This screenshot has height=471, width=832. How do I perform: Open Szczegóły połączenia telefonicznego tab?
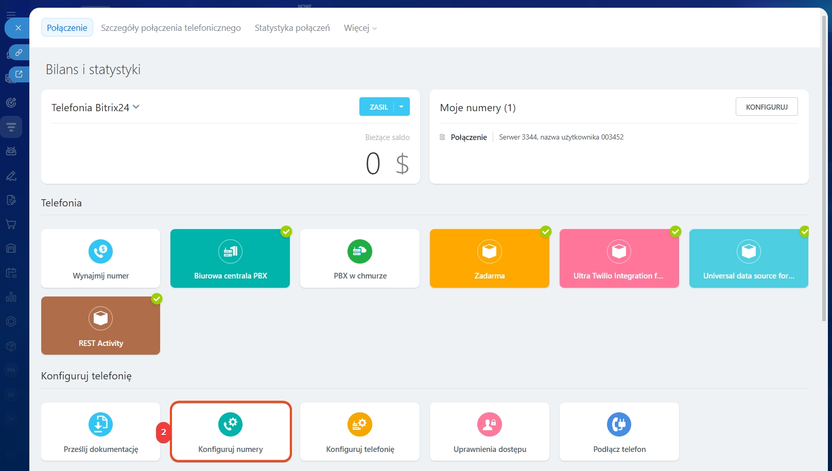coord(170,28)
